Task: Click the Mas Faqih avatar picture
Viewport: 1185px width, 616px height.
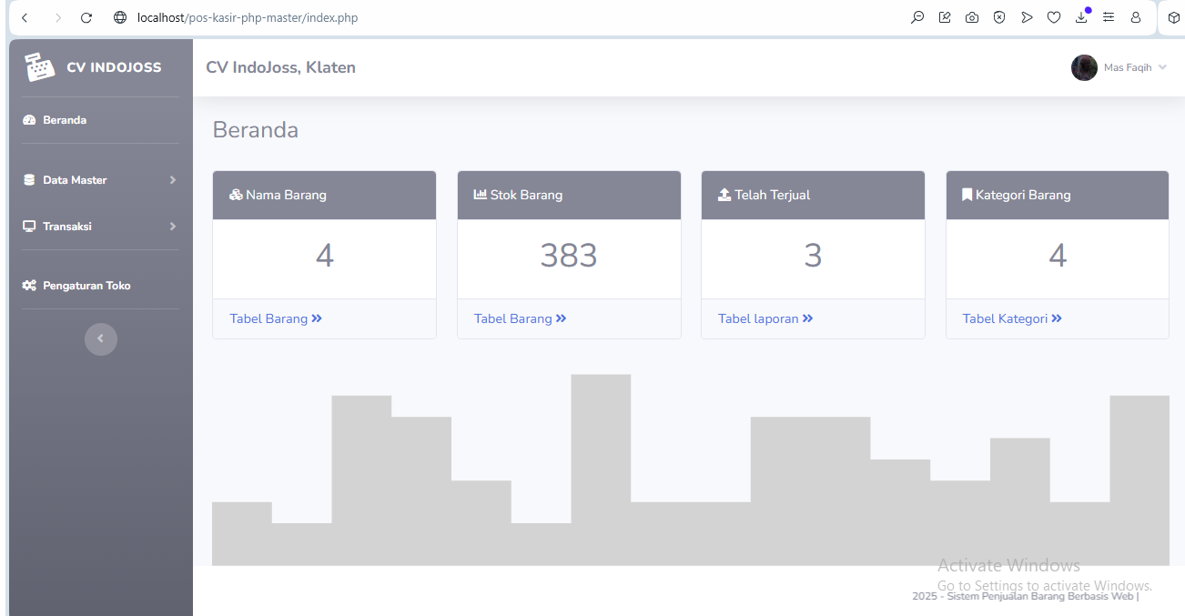Action: tap(1084, 67)
